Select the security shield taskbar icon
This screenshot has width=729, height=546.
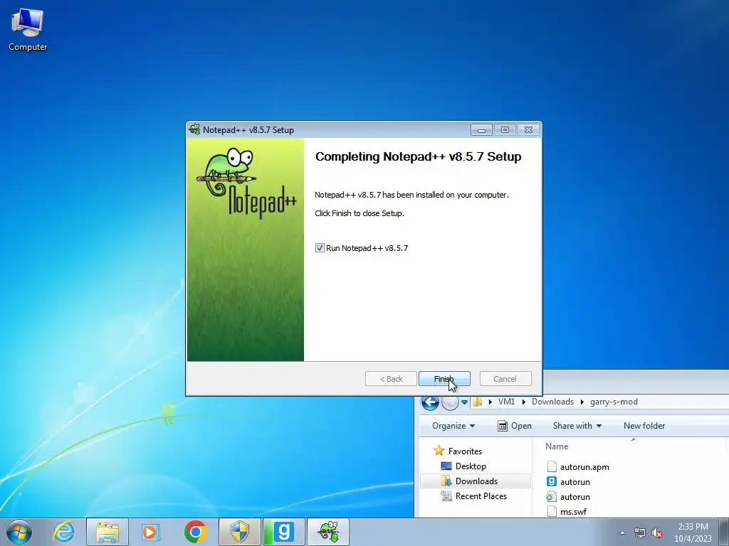tap(240, 532)
